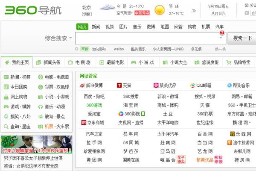Select the 网页 search tab
This screenshot has width=256, height=171.
click(x=82, y=27)
